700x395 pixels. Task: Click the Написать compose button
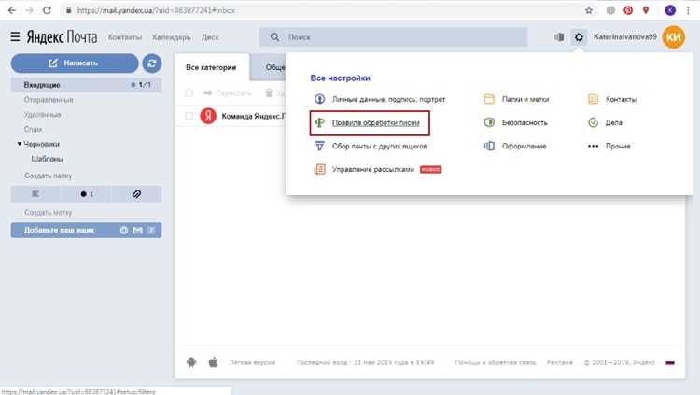click(x=75, y=63)
